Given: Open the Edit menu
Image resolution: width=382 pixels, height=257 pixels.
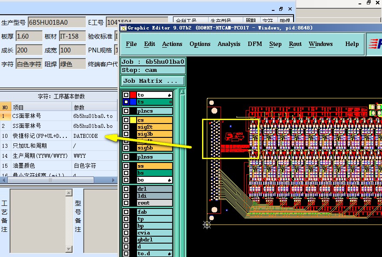Looking at the screenshot, I should tap(149, 44).
